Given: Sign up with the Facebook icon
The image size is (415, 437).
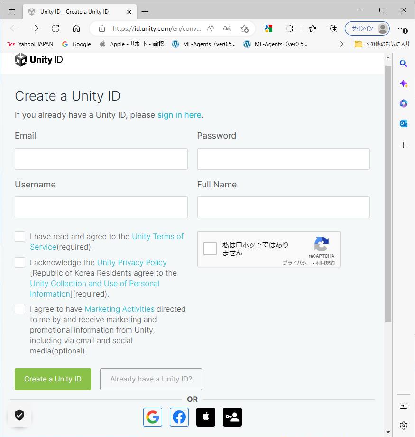Looking at the screenshot, I should 179,417.
